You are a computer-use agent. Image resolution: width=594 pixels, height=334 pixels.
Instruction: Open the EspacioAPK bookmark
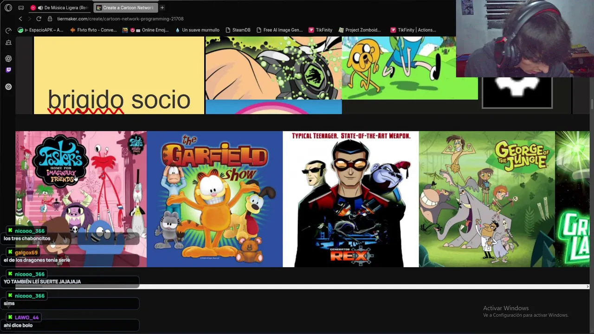(x=40, y=30)
